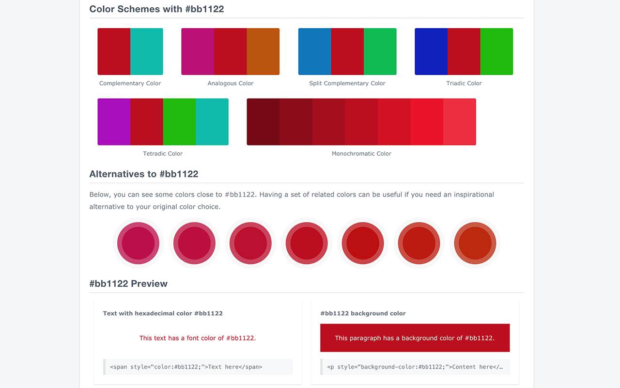Select the green swatch in Split Complementary Color

tap(380, 51)
